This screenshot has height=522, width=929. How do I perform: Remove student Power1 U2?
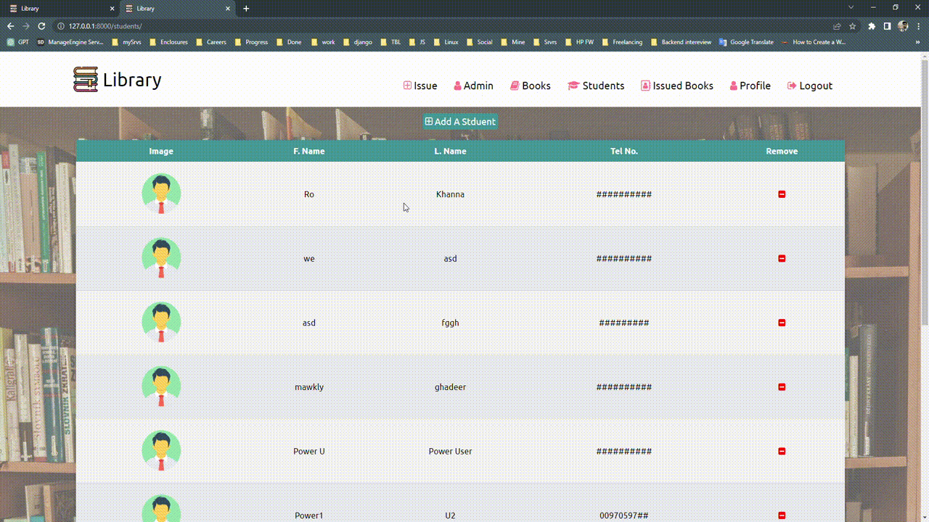coord(782,515)
